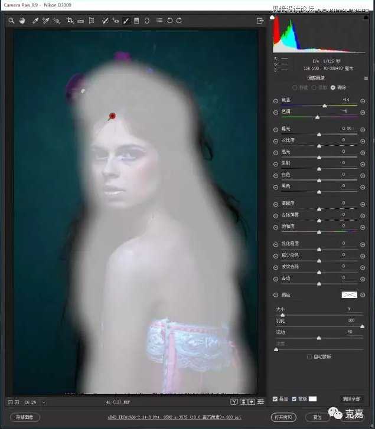Click the rotate counterclockwise icon
This screenshot has width=375, height=429.
169,21
